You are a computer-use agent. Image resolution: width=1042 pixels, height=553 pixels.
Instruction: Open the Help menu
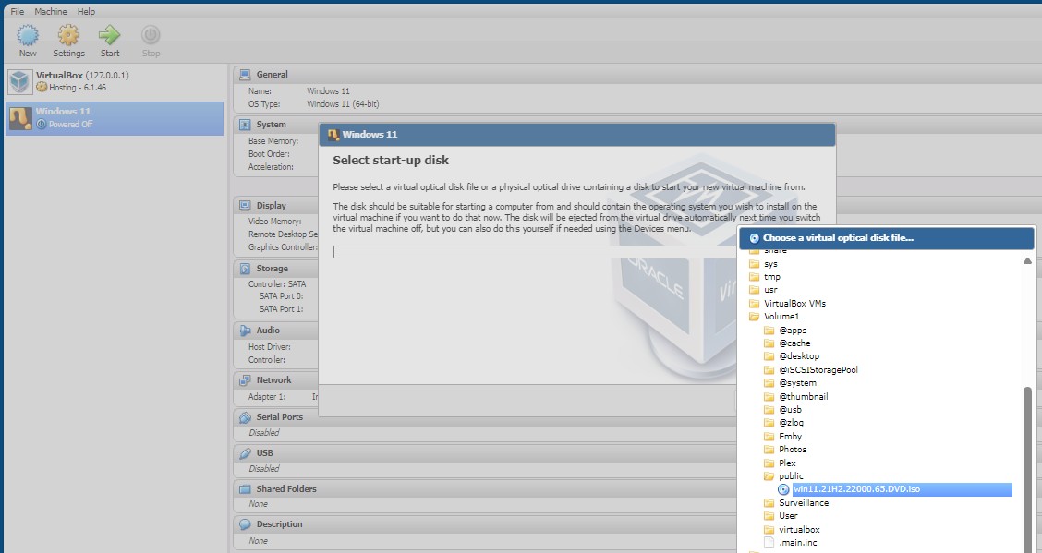point(86,11)
